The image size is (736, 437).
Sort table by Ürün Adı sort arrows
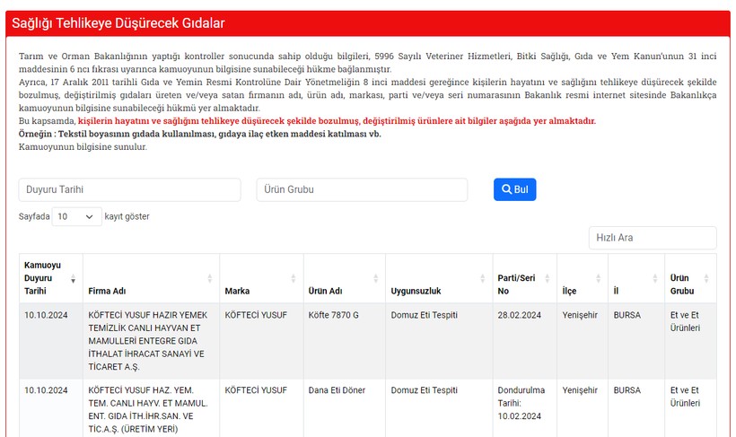[376, 279]
